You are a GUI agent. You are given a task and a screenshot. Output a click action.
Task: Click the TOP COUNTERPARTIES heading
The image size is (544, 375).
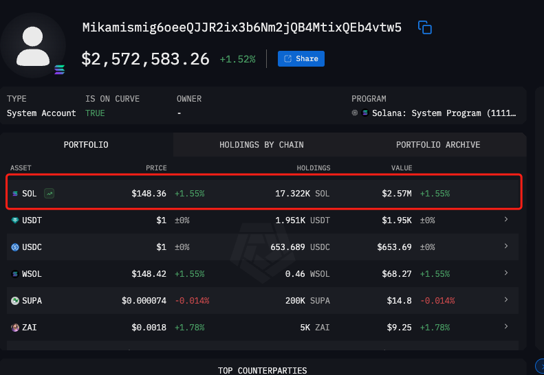click(x=262, y=370)
